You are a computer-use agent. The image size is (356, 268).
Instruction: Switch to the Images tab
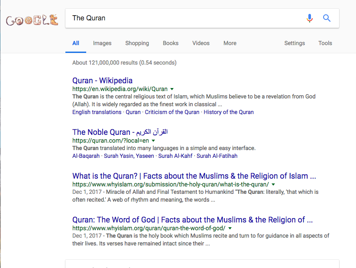pos(102,43)
